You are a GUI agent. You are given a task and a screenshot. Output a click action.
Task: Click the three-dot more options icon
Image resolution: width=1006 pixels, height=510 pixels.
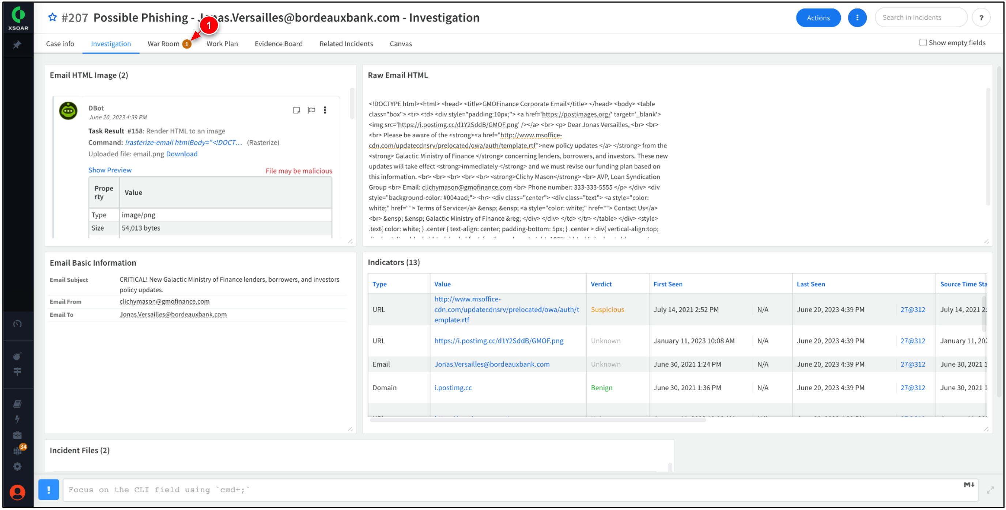coord(857,18)
